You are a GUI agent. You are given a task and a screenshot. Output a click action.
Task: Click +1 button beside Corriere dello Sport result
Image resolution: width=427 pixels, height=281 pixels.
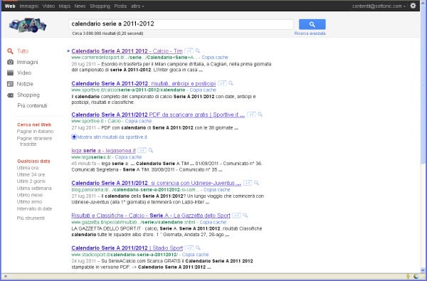click(x=189, y=51)
